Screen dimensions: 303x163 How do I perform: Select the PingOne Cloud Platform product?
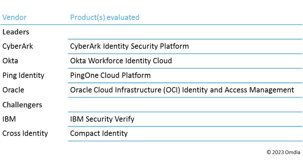tap(110, 76)
